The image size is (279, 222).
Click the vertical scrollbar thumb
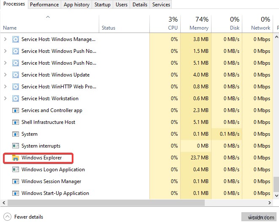tap(276, 184)
